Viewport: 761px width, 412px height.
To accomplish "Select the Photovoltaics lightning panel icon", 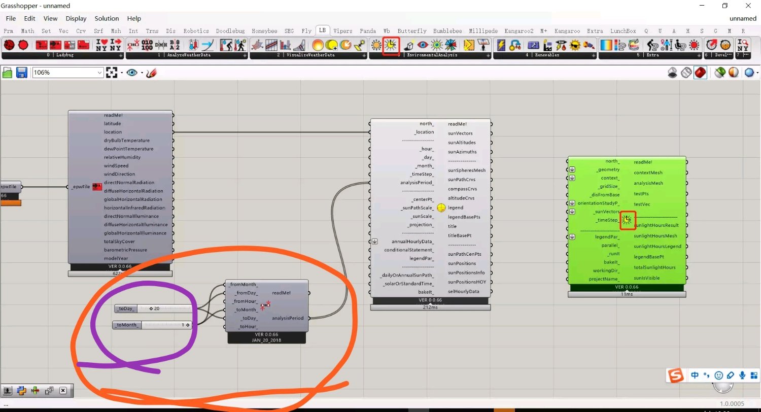I will point(501,45).
